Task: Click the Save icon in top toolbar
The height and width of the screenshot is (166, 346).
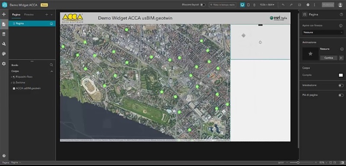Action: [299, 5]
